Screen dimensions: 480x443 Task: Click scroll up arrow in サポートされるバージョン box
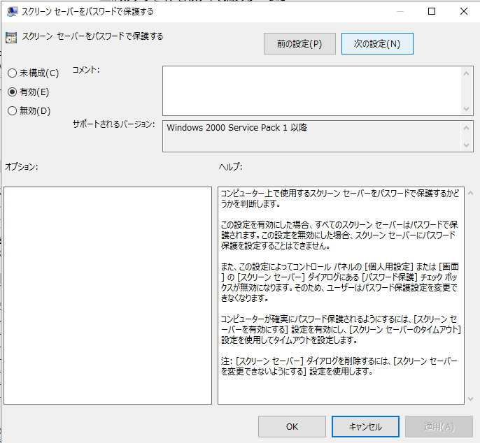(x=467, y=127)
